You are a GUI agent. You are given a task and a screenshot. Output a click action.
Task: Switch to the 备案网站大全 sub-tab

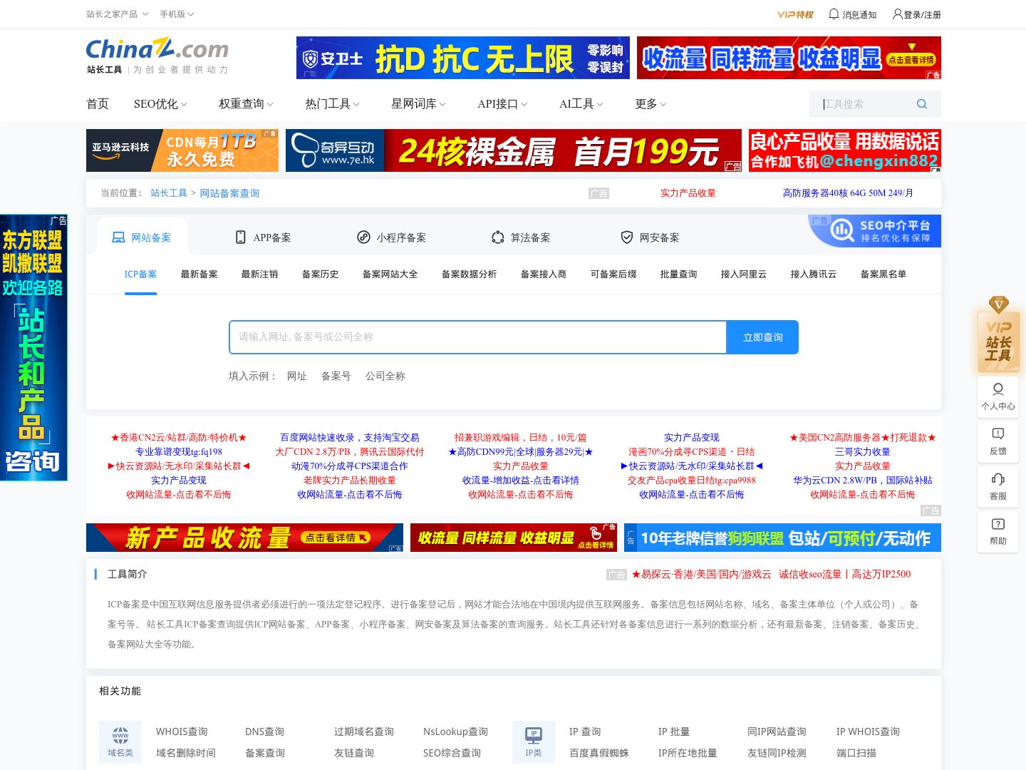(390, 274)
